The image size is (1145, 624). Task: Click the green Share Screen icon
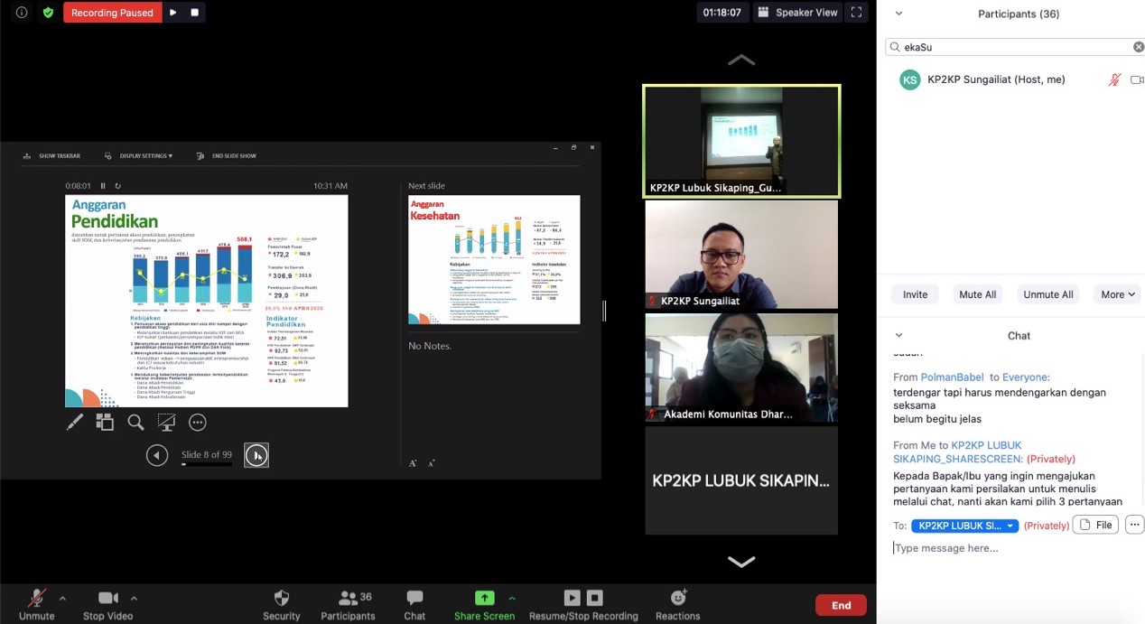coord(485,598)
